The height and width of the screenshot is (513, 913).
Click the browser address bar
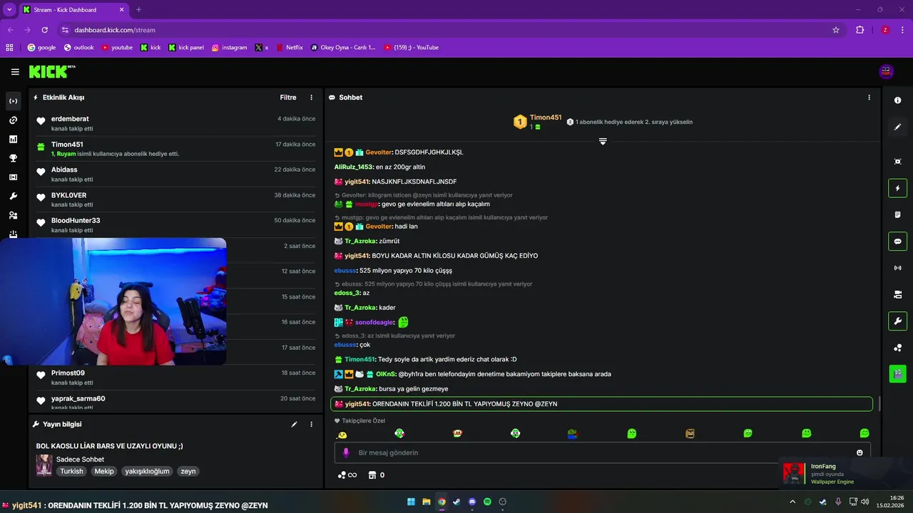pos(446,30)
